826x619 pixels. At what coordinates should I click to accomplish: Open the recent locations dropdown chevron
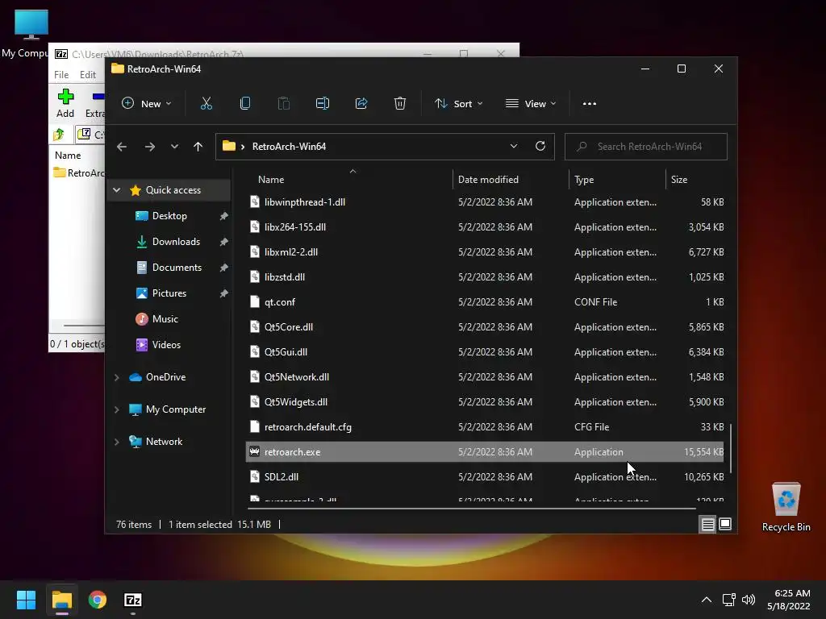(x=174, y=147)
